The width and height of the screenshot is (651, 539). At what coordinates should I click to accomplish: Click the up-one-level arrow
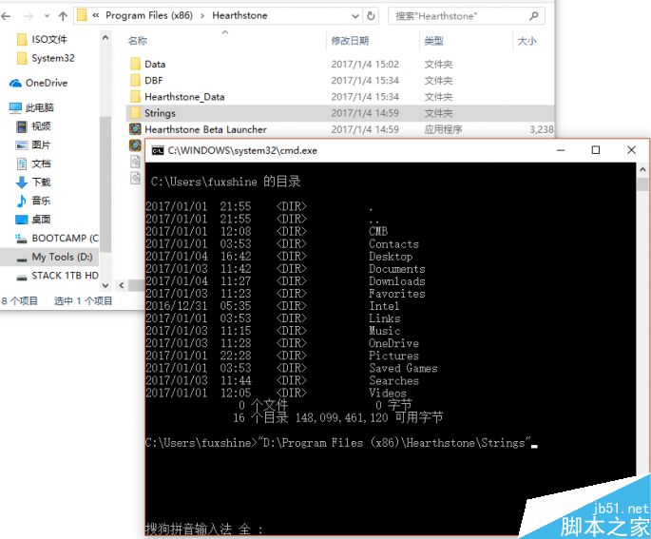63,16
